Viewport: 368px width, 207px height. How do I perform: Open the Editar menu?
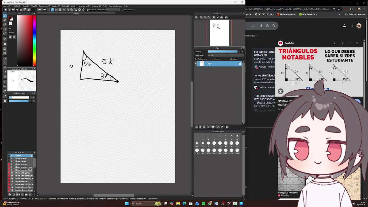tap(17, 6)
